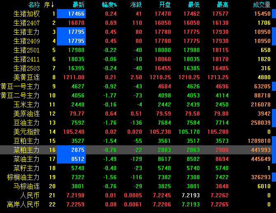276x213 pixels.
Task: Select the 马棕油连 row name
Action: click(27, 186)
